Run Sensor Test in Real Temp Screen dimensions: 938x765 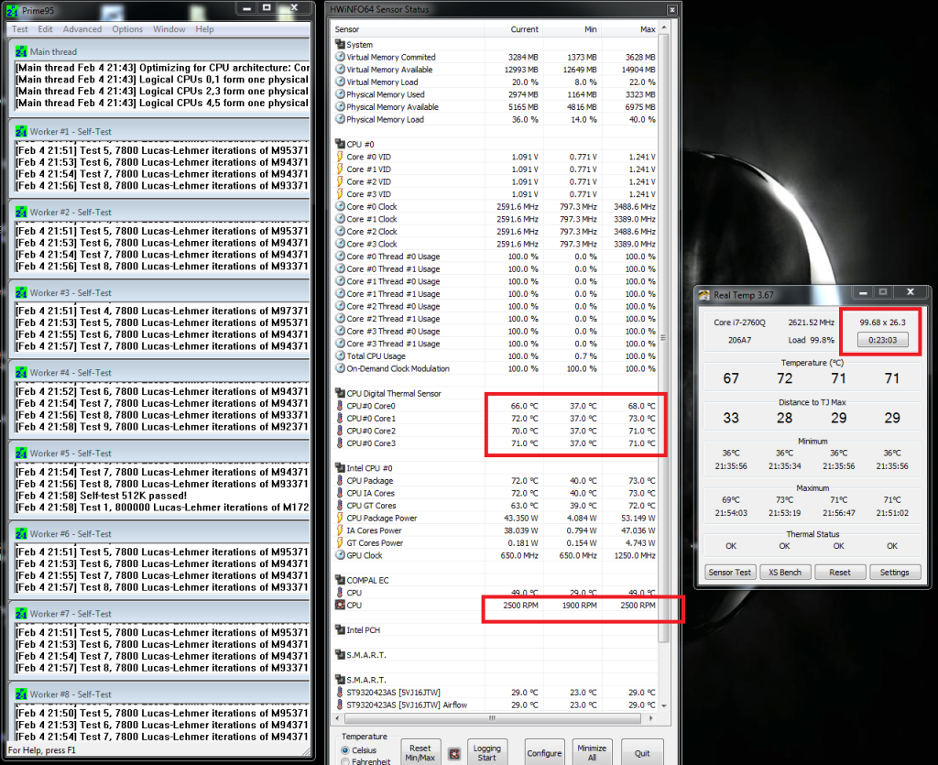729,573
